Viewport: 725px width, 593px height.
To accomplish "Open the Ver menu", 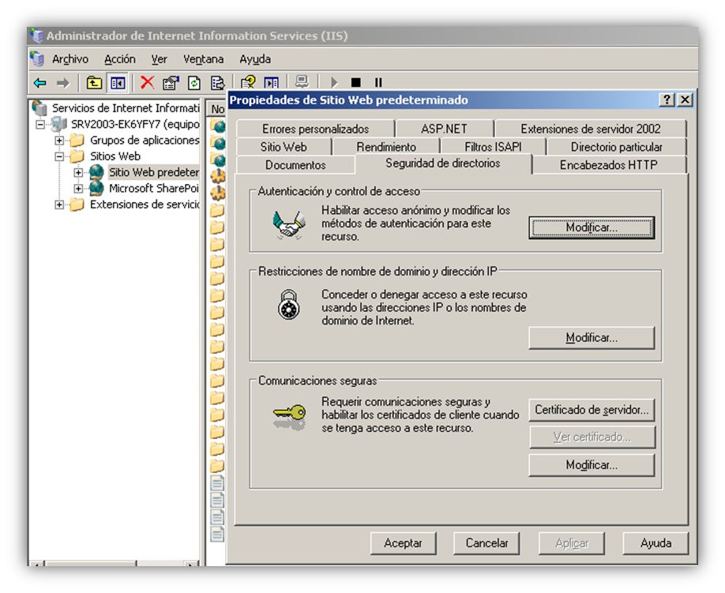I will [159, 59].
